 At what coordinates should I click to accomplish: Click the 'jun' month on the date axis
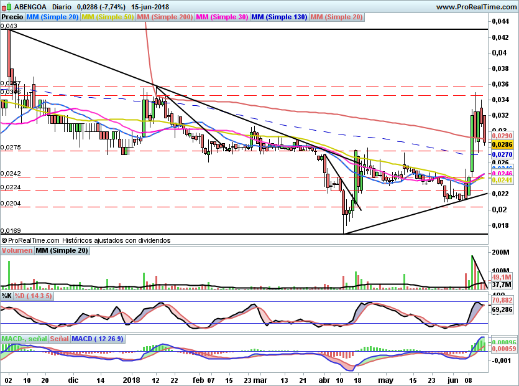452,380
